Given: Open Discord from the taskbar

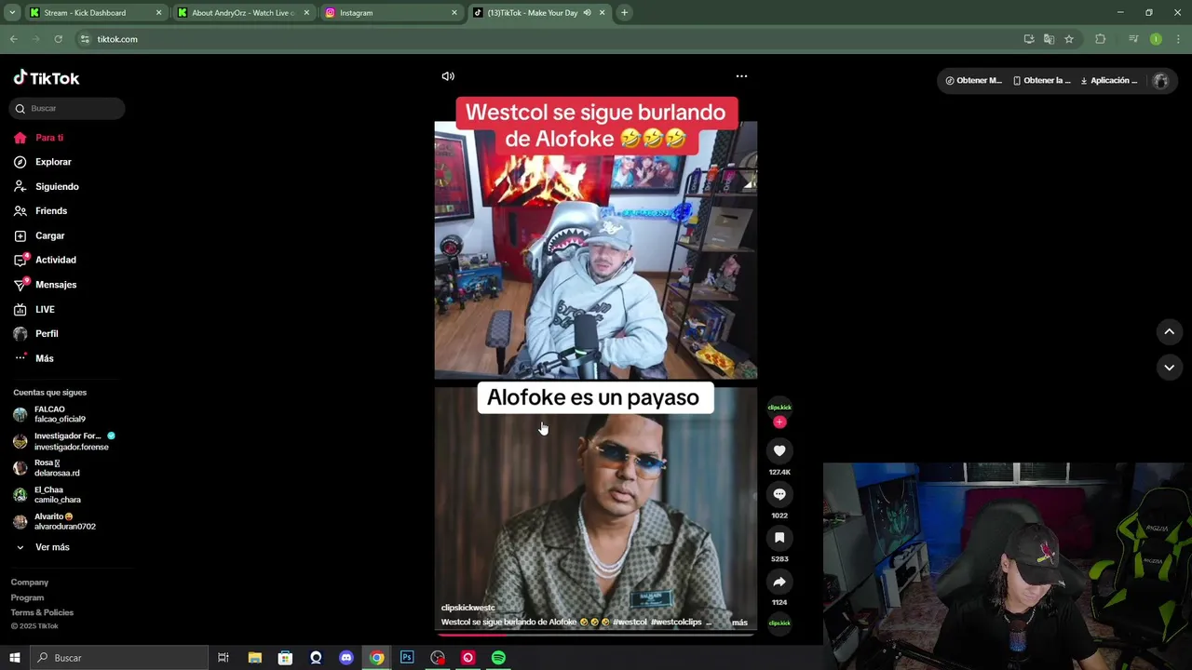Looking at the screenshot, I should pos(346,658).
